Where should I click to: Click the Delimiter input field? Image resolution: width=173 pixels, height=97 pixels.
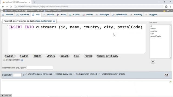(17, 75)
